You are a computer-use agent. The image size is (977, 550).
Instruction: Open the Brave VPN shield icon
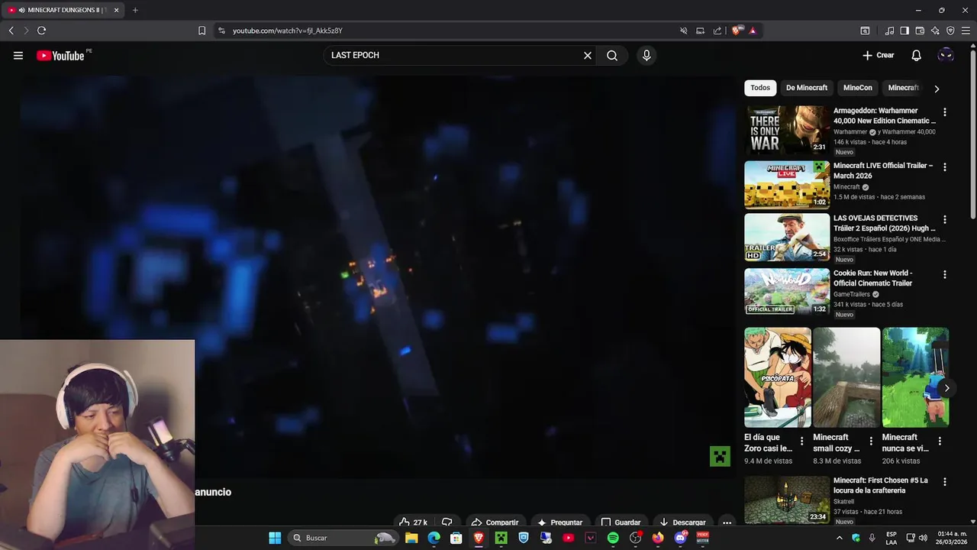(950, 31)
